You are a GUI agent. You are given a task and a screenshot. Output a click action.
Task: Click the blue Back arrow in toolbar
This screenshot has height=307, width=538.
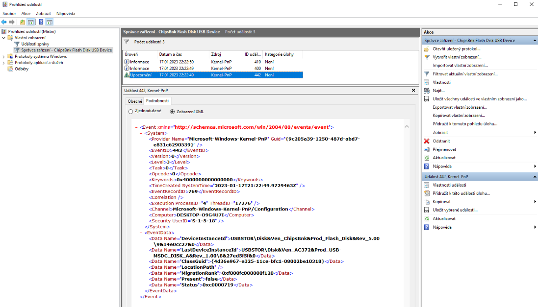[4, 22]
